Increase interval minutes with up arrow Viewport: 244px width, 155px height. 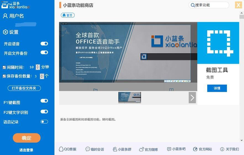click(x=38, y=66)
